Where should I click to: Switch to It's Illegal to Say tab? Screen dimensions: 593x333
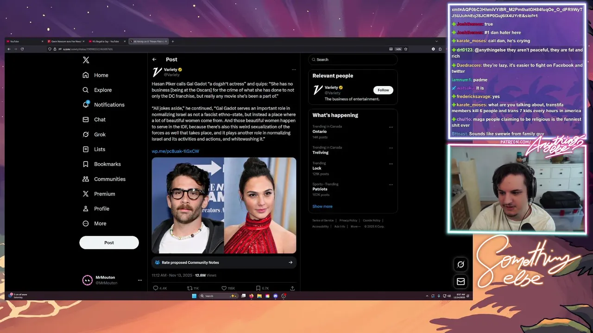tap(107, 41)
